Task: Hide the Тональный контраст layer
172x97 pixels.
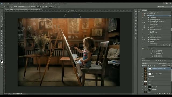Action: click(142, 68)
